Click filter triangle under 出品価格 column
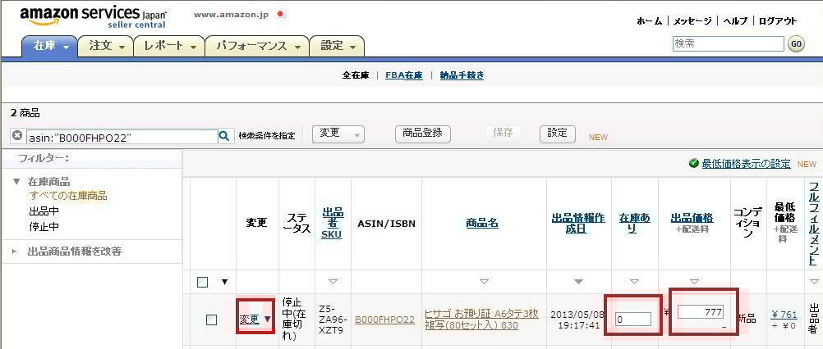The width and height of the screenshot is (823, 349). (694, 282)
